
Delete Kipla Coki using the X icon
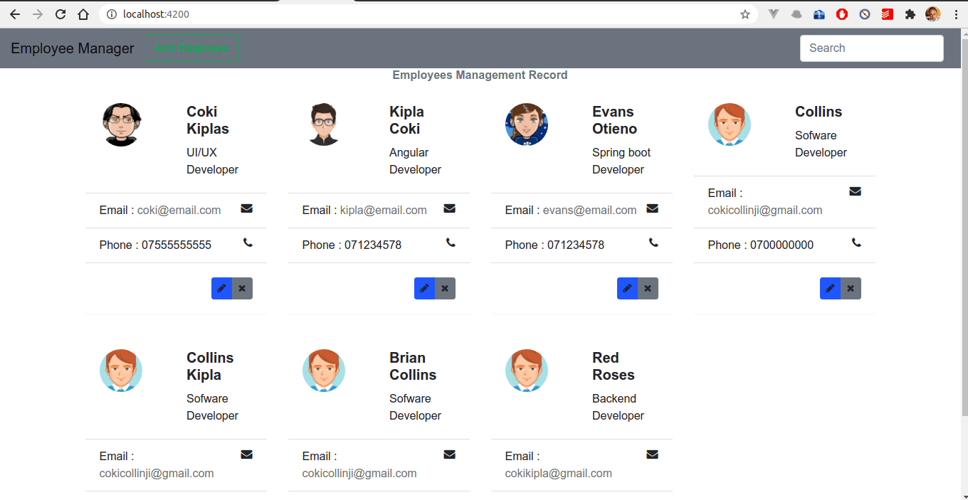point(445,288)
